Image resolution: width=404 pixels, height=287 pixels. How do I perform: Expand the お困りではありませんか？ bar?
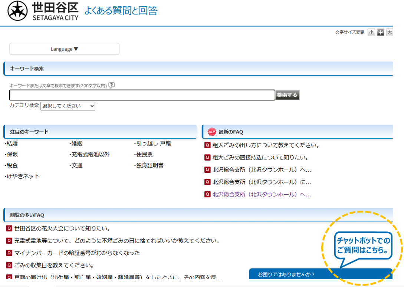[321, 274]
